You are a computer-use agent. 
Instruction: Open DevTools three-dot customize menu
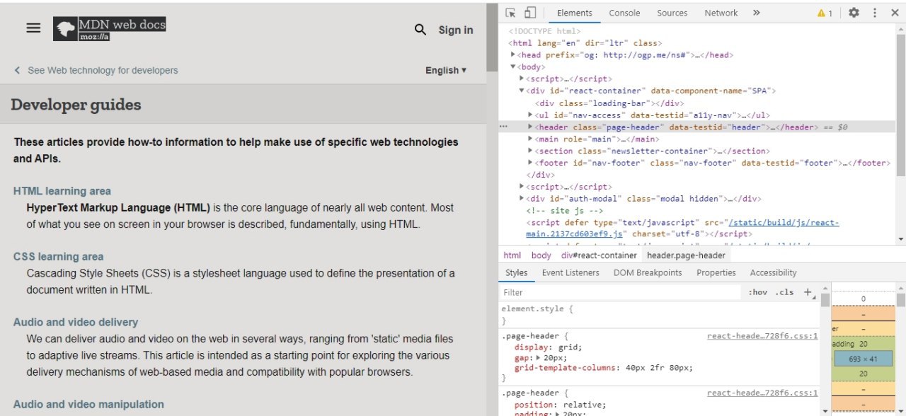click(x=875, y=13)
